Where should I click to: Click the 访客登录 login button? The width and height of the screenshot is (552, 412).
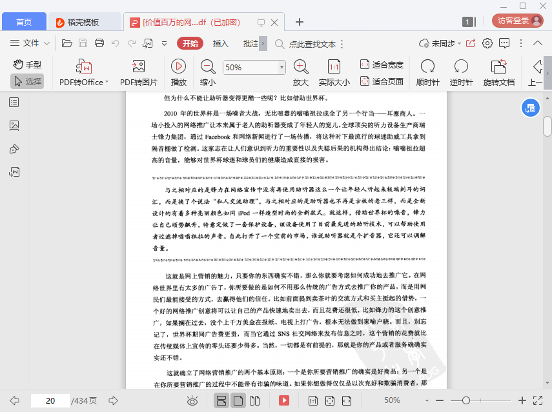tap(518, 21)
